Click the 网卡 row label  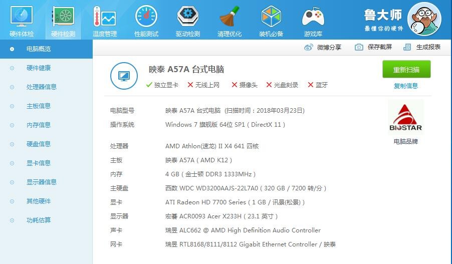point(116,244)
